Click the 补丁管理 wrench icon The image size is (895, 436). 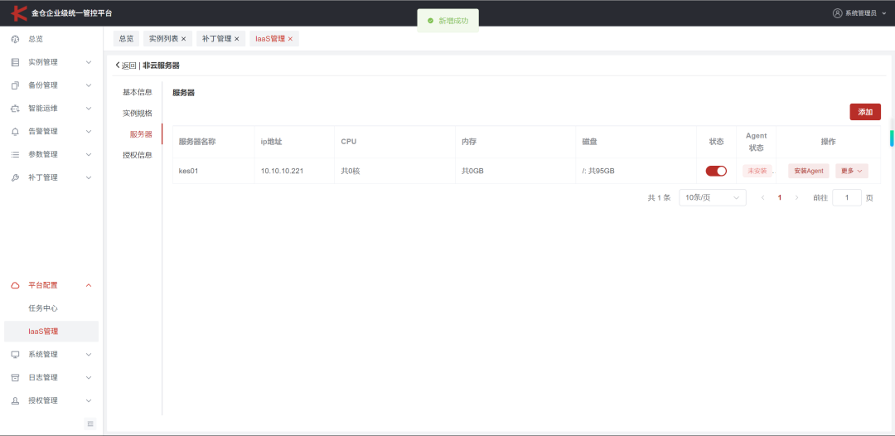(x=16, y=177)
